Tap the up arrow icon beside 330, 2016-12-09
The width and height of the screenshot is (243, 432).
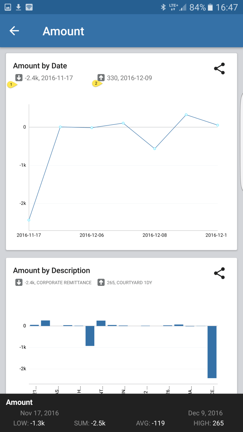pos(101,78)
